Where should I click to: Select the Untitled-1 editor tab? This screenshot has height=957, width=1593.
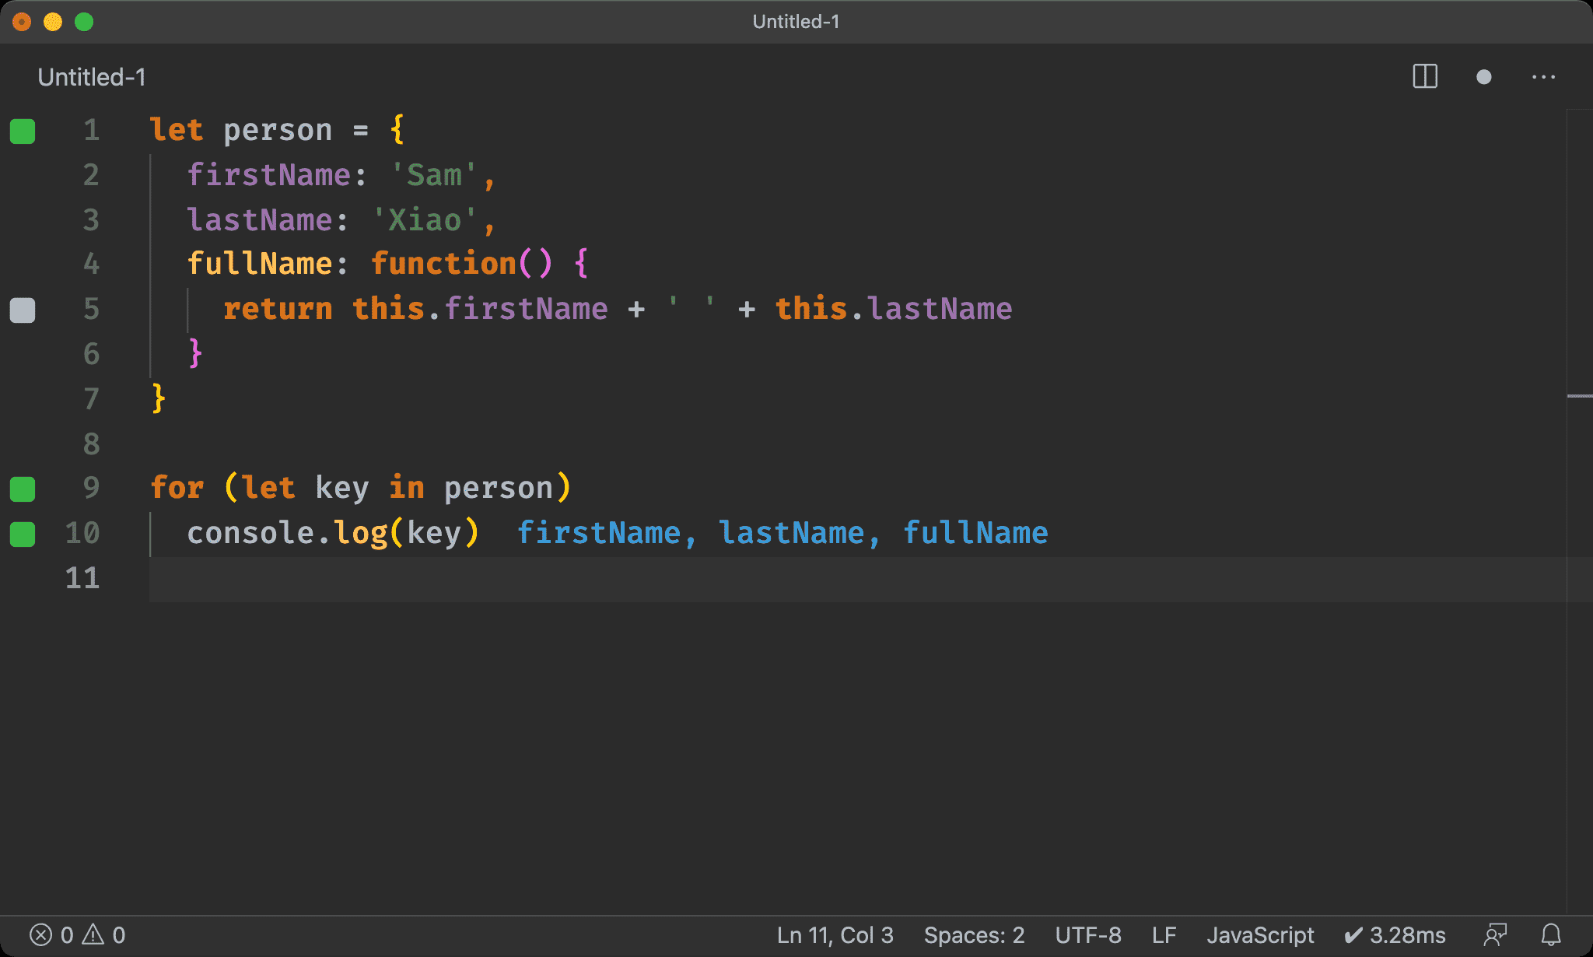[x=92, y=77]
